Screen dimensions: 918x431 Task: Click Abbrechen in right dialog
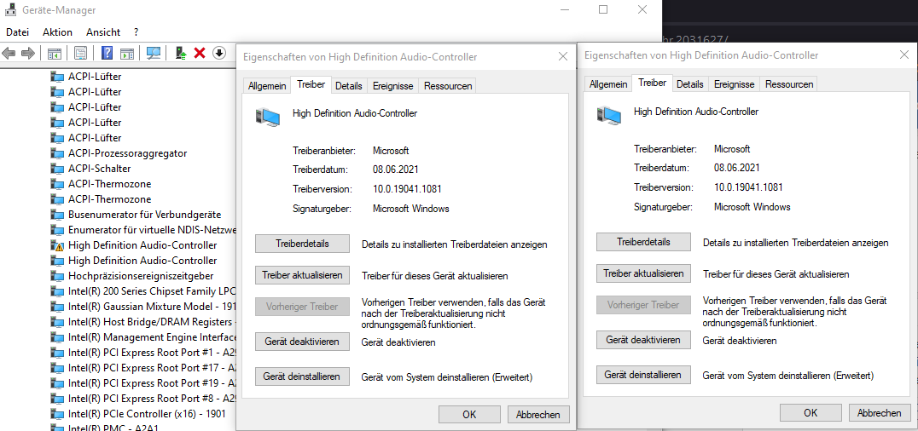[x=880, y=413]
